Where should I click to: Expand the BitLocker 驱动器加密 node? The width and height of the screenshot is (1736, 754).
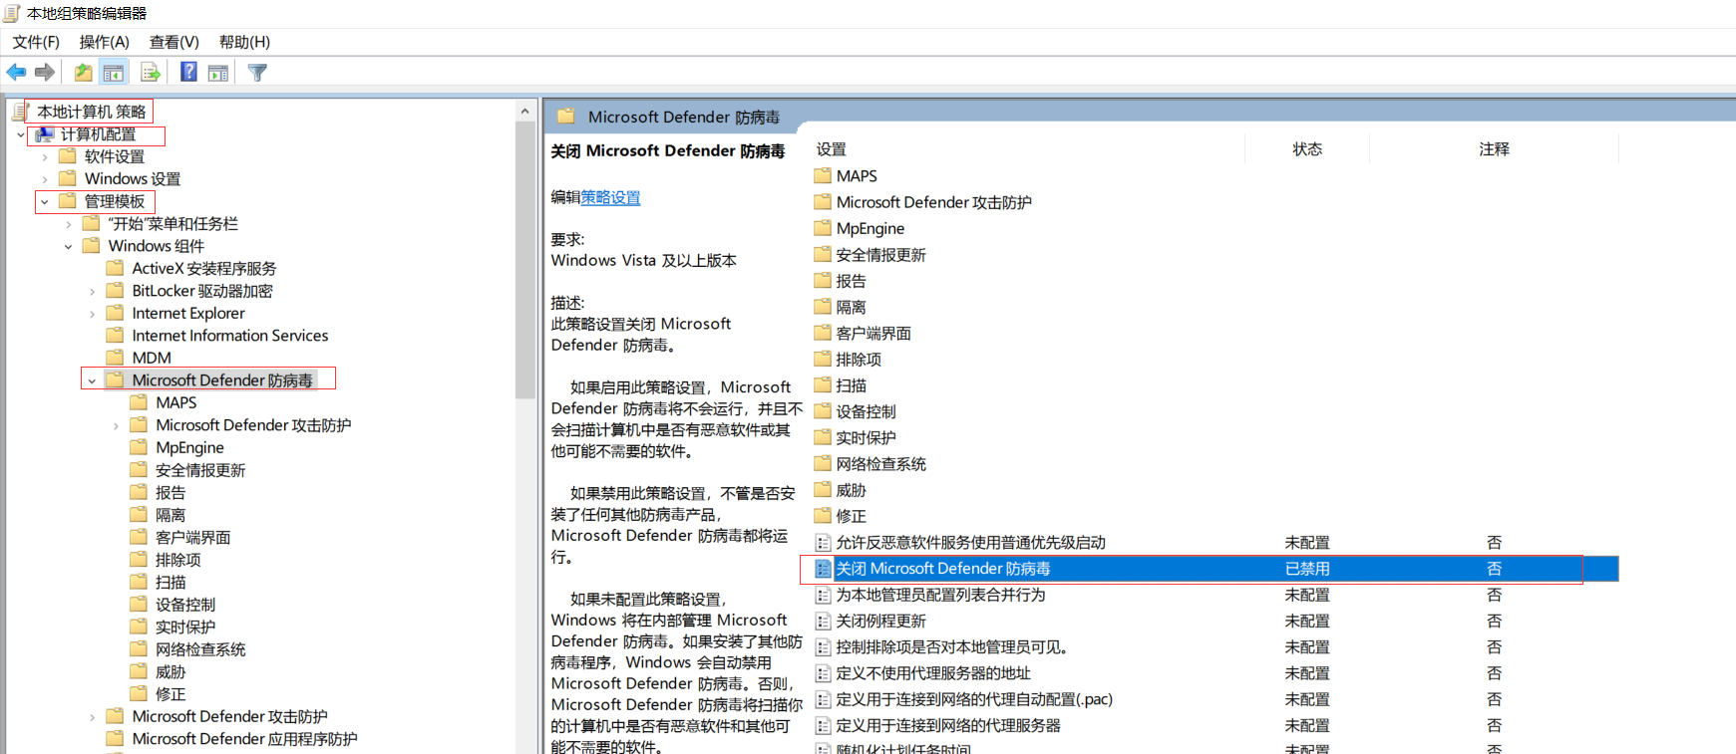[x=93, y=291]
